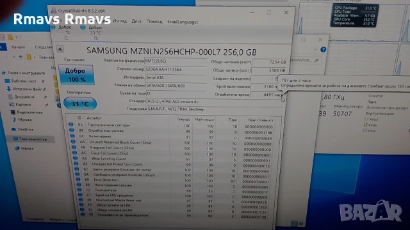Click status orb of Program Fail Count row
Screen dimensions: 410x230
coord(74,147)
